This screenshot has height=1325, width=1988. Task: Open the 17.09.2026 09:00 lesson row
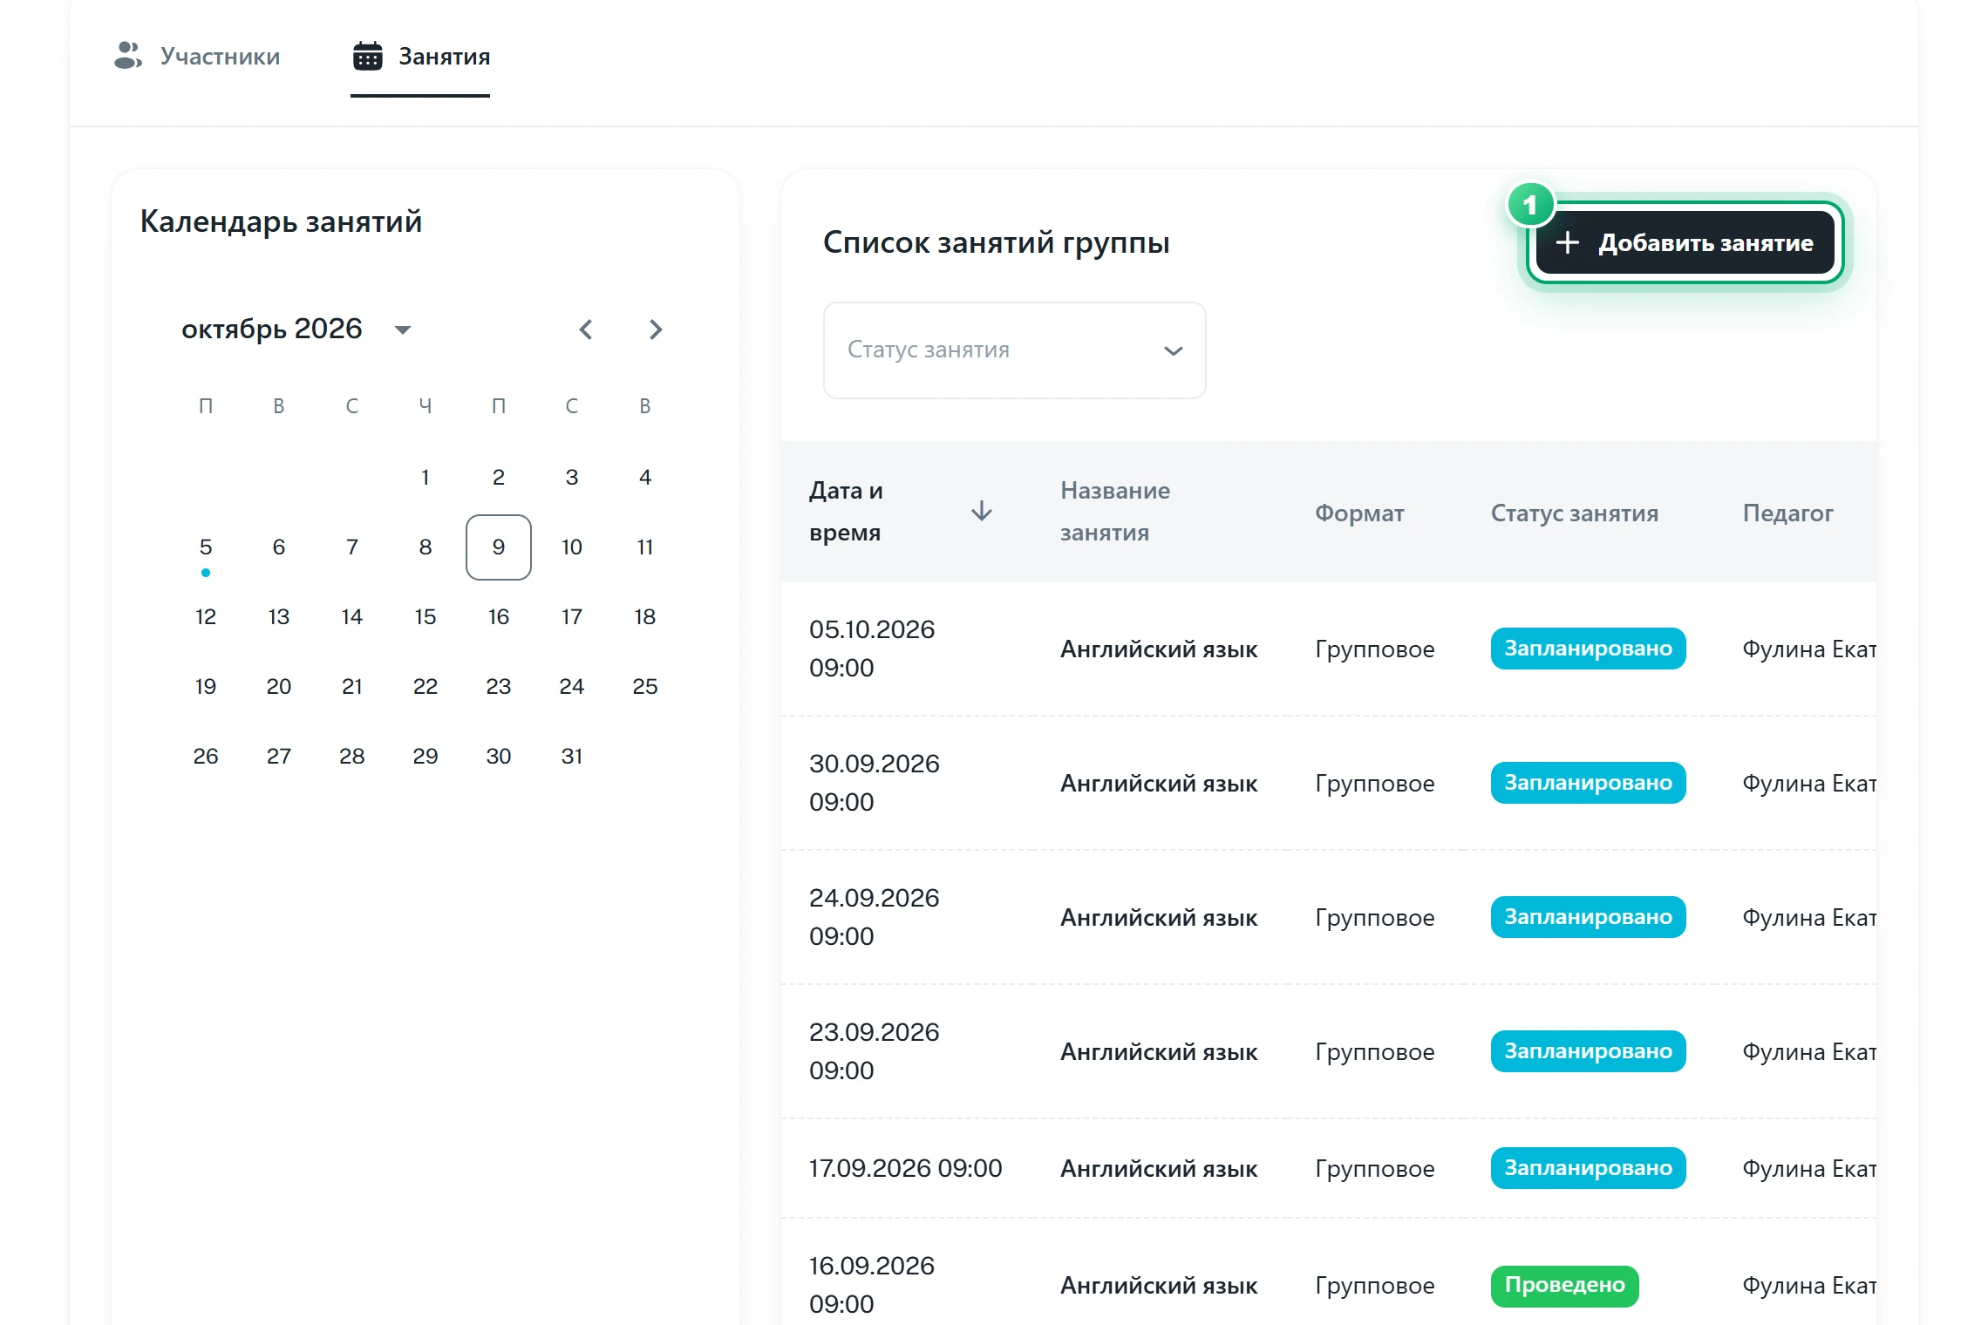click(x=1329, y=1168)
